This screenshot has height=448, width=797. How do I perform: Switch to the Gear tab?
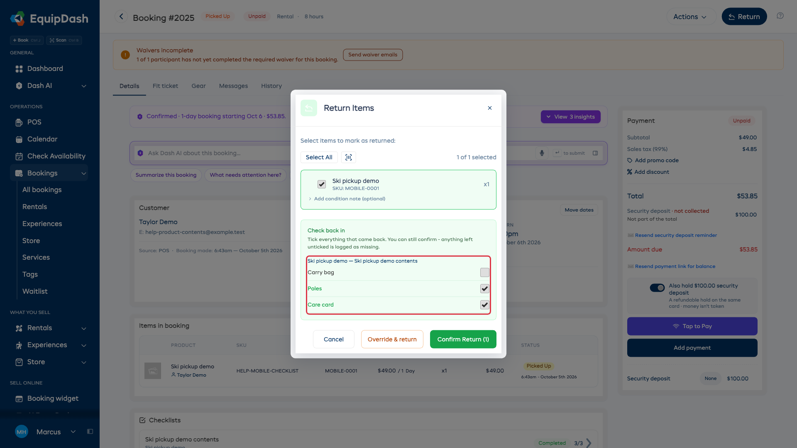198,86
